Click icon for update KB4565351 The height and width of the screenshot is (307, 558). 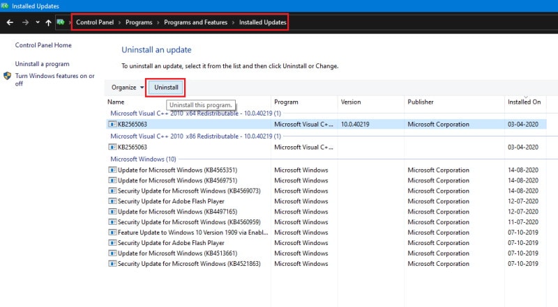point(112,170)
